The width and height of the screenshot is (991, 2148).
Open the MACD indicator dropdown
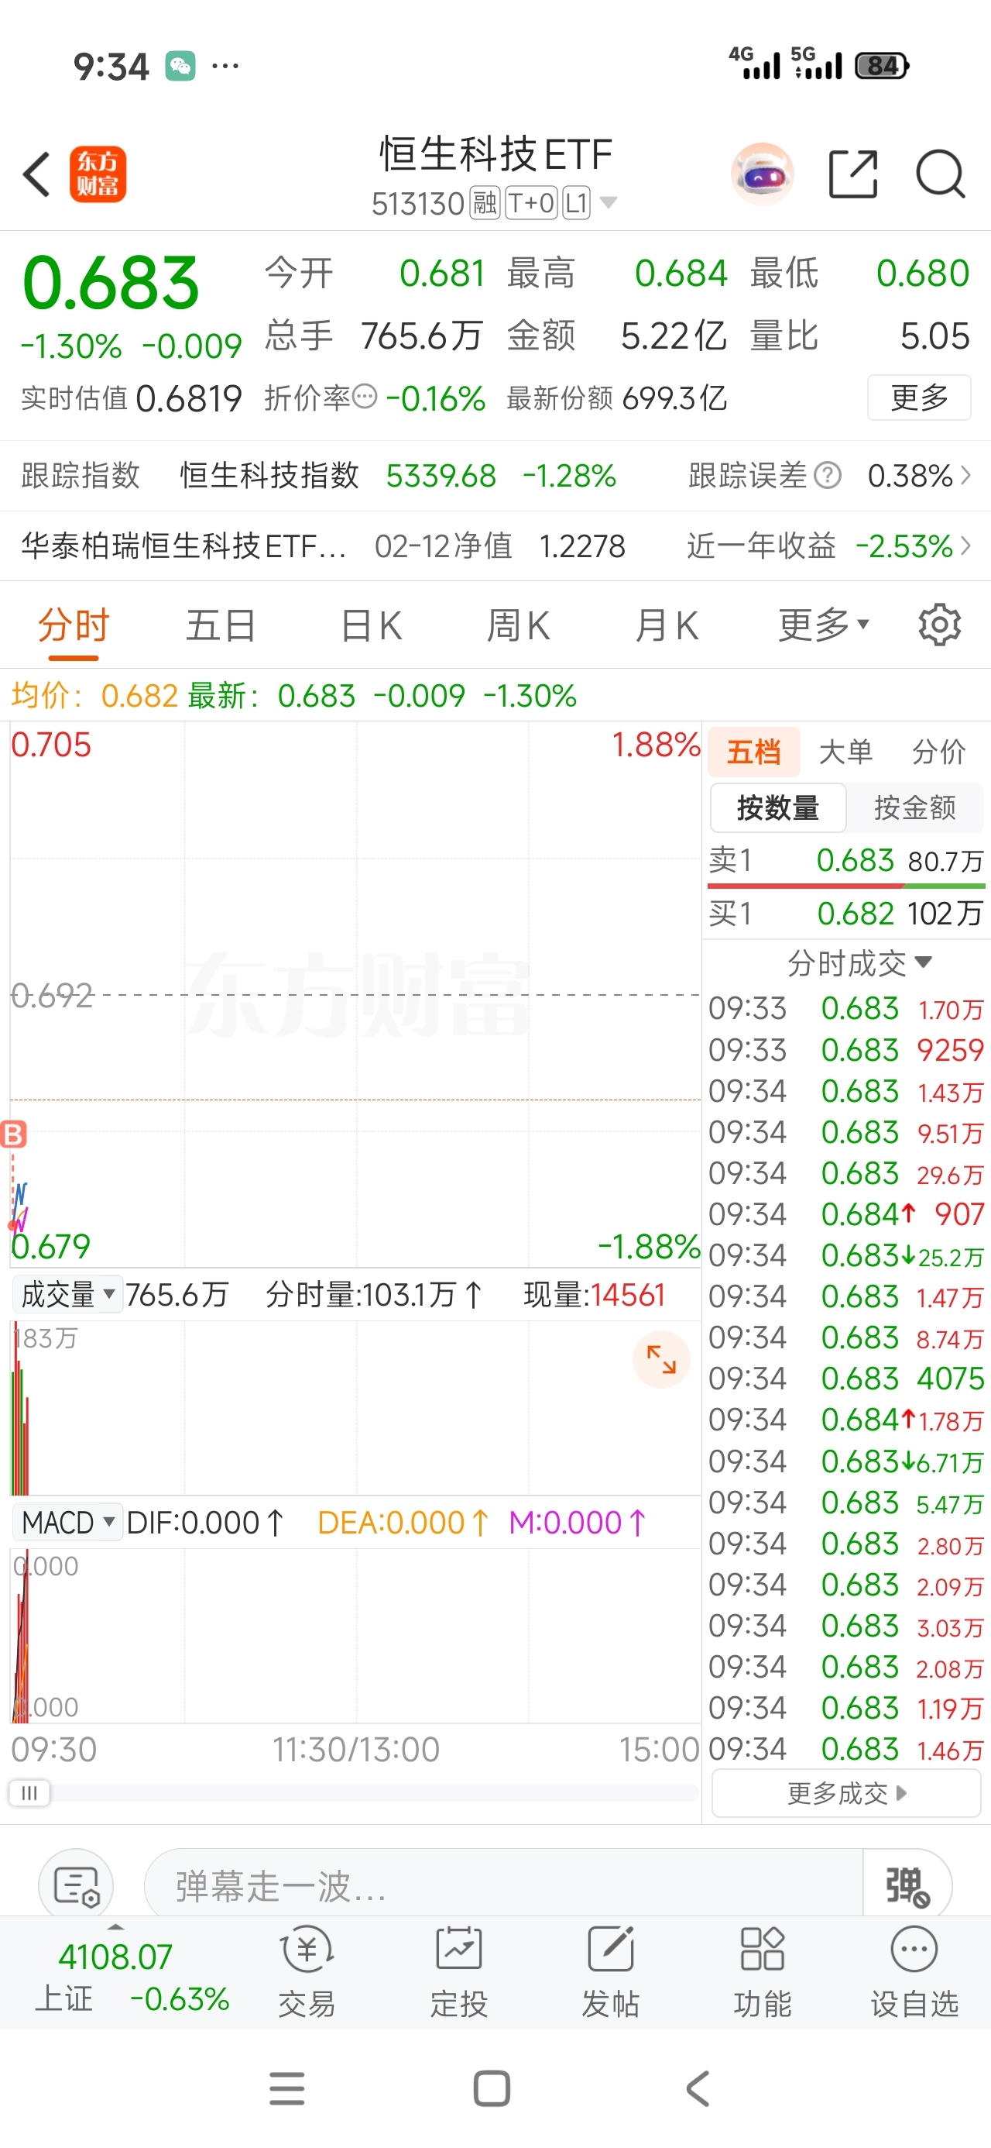click(x=67, y=1523)
